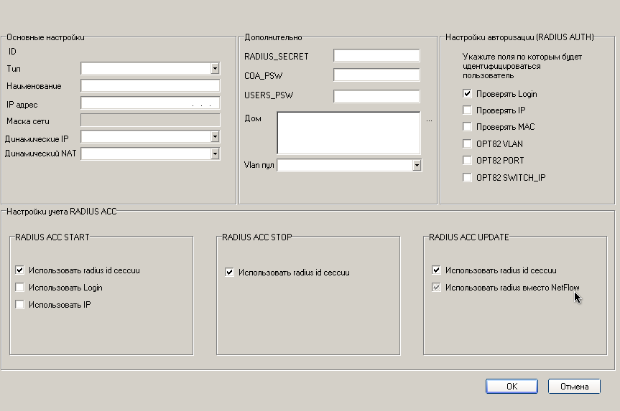Screen dimensions: 620x411
Task: Focus the RADIUS_SECRET input field
Action: click(x=376, y=56)
